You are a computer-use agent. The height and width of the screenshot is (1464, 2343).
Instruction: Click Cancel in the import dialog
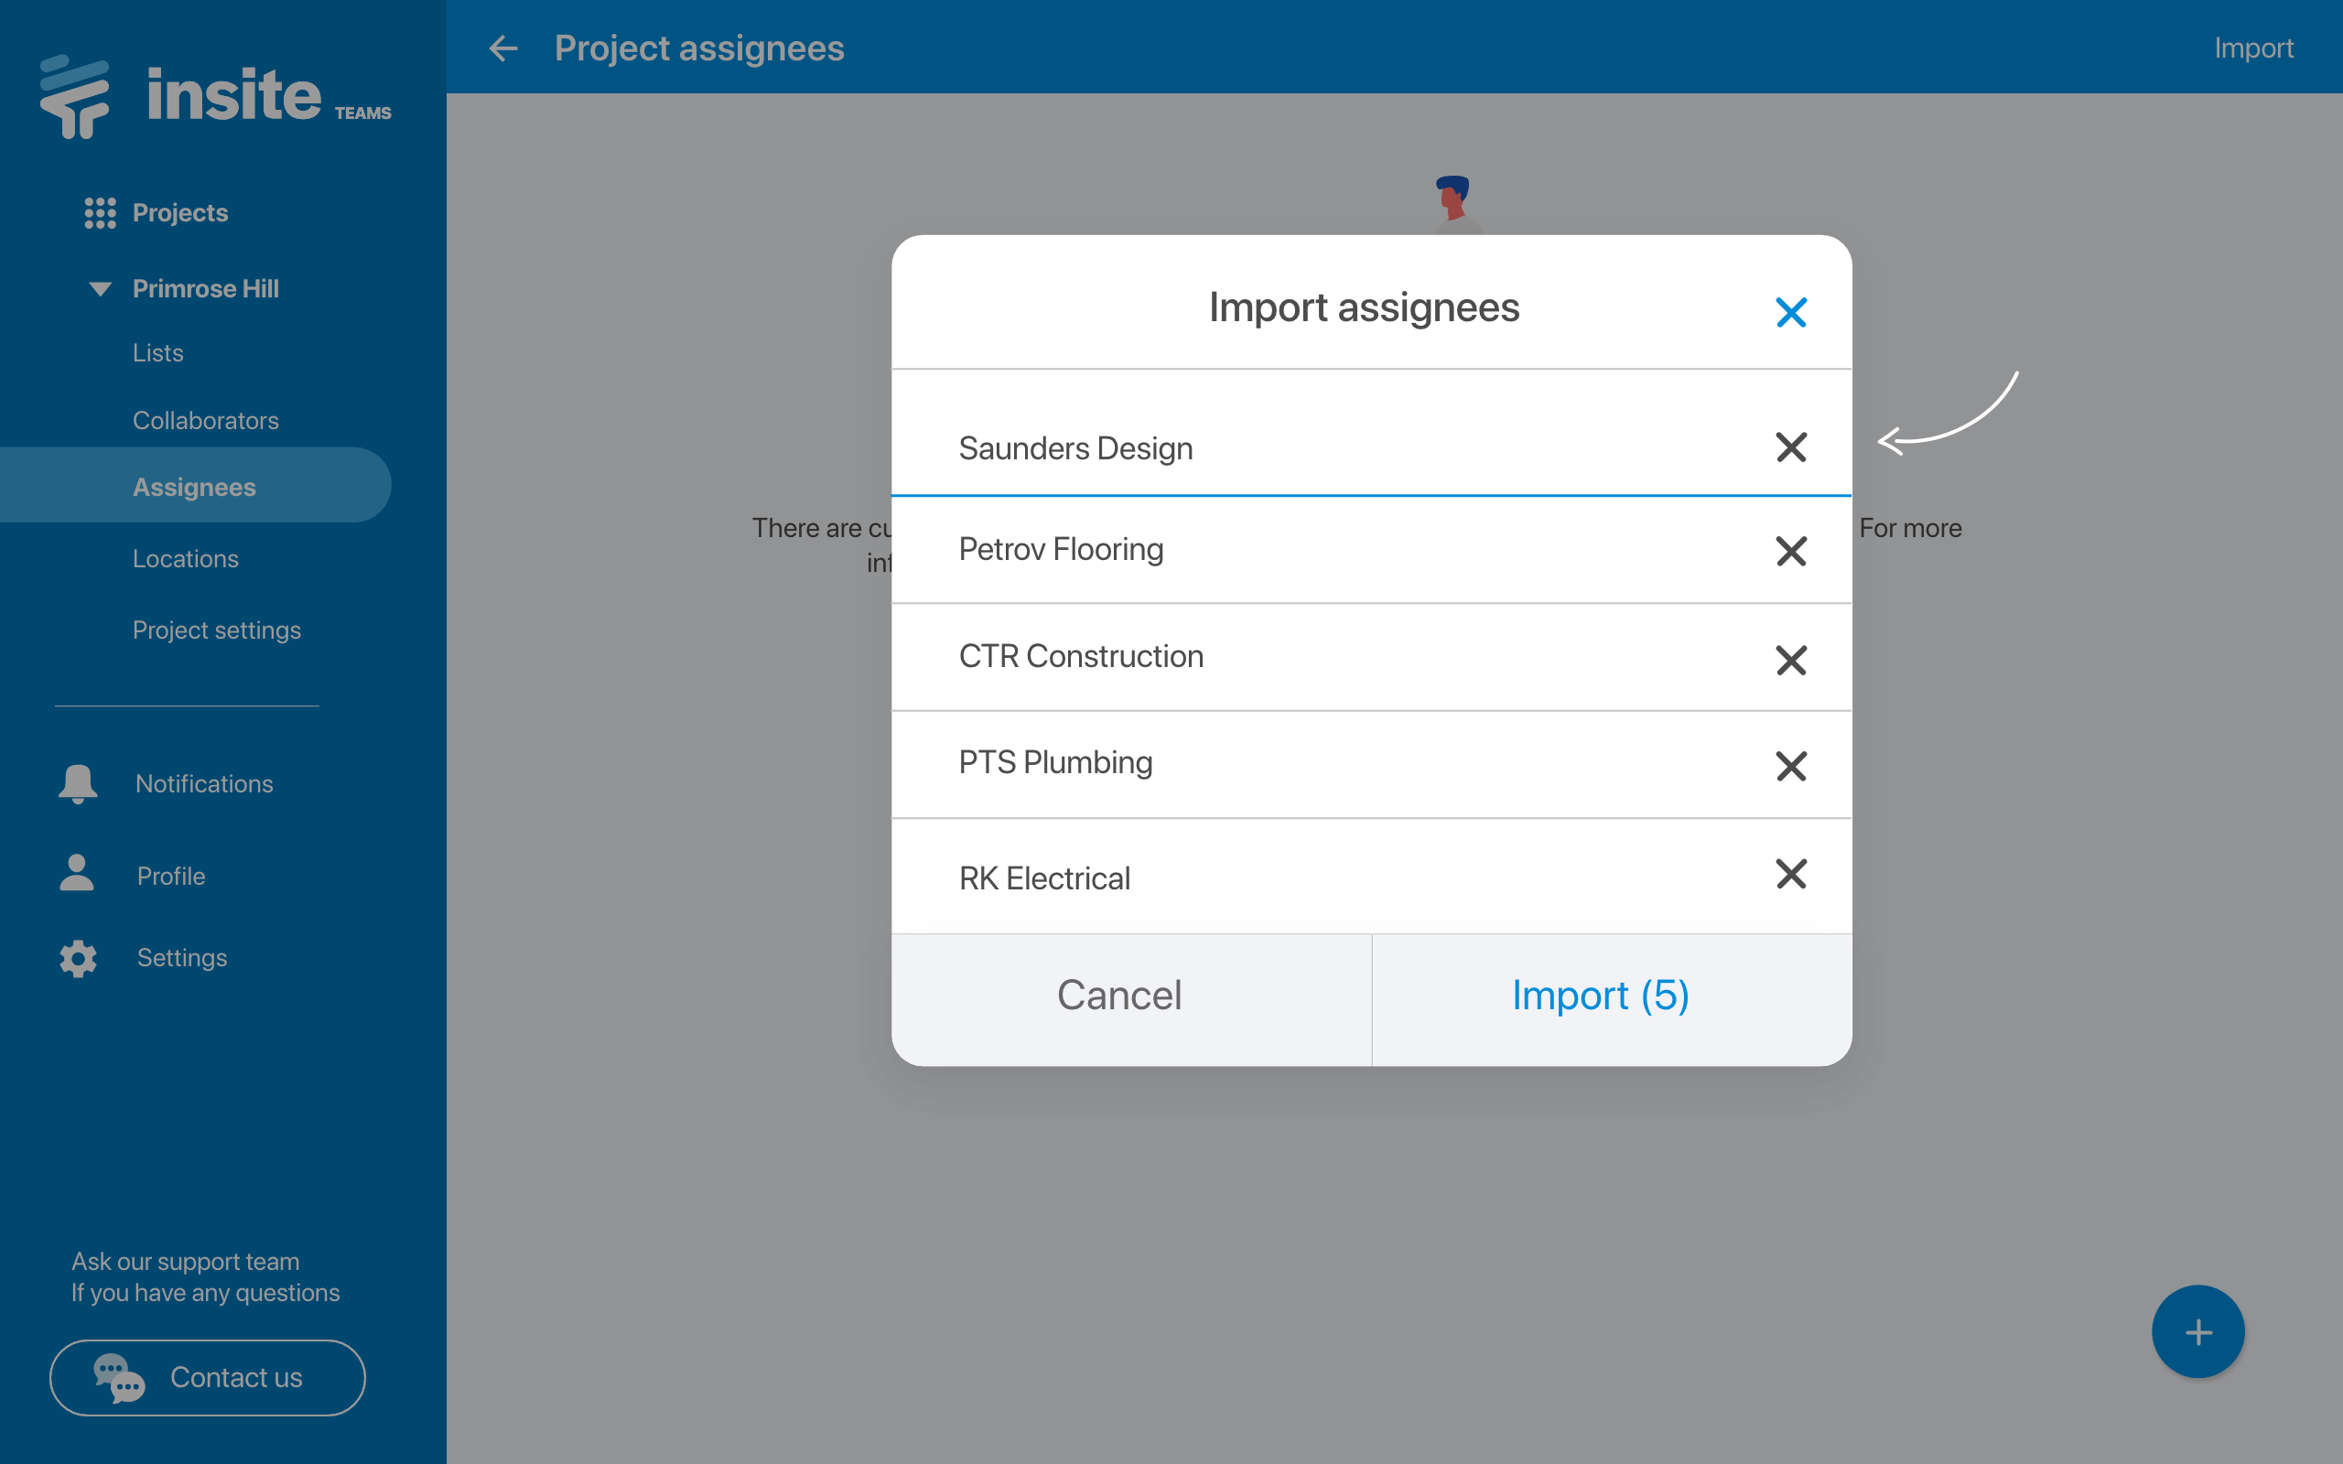coord(1119,996)
